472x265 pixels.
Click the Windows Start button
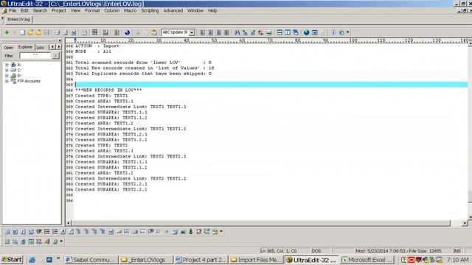point(12,260)
